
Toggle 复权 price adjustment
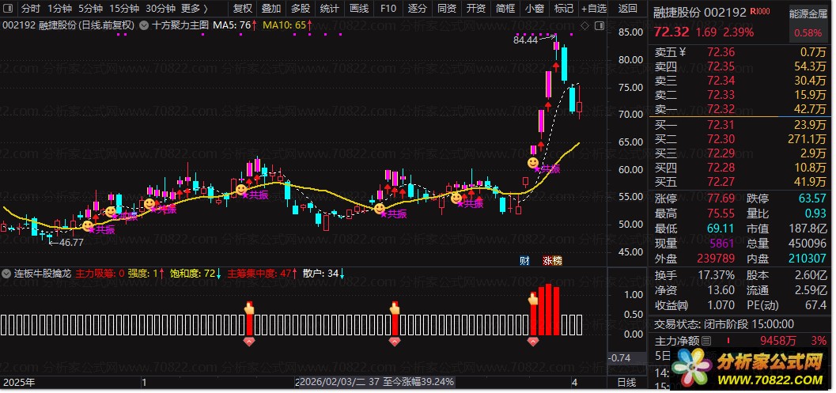[242, 9]
